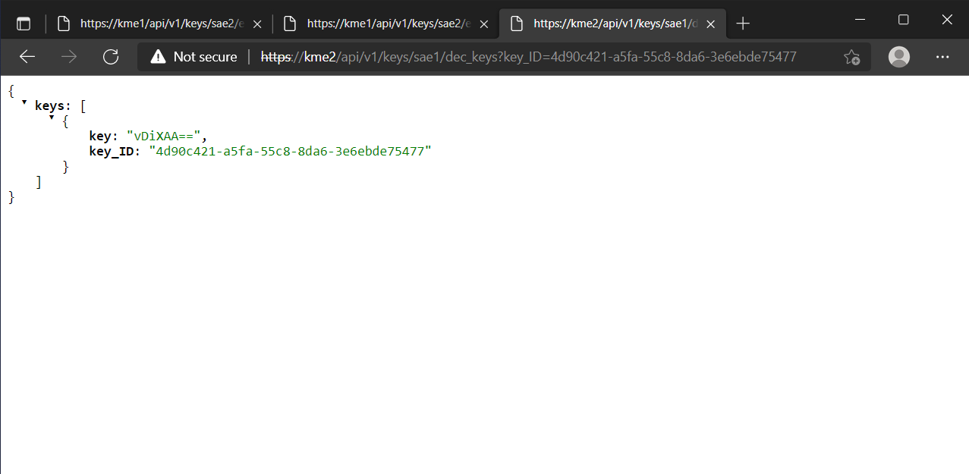Maximize the browser window

click(903, 20)
